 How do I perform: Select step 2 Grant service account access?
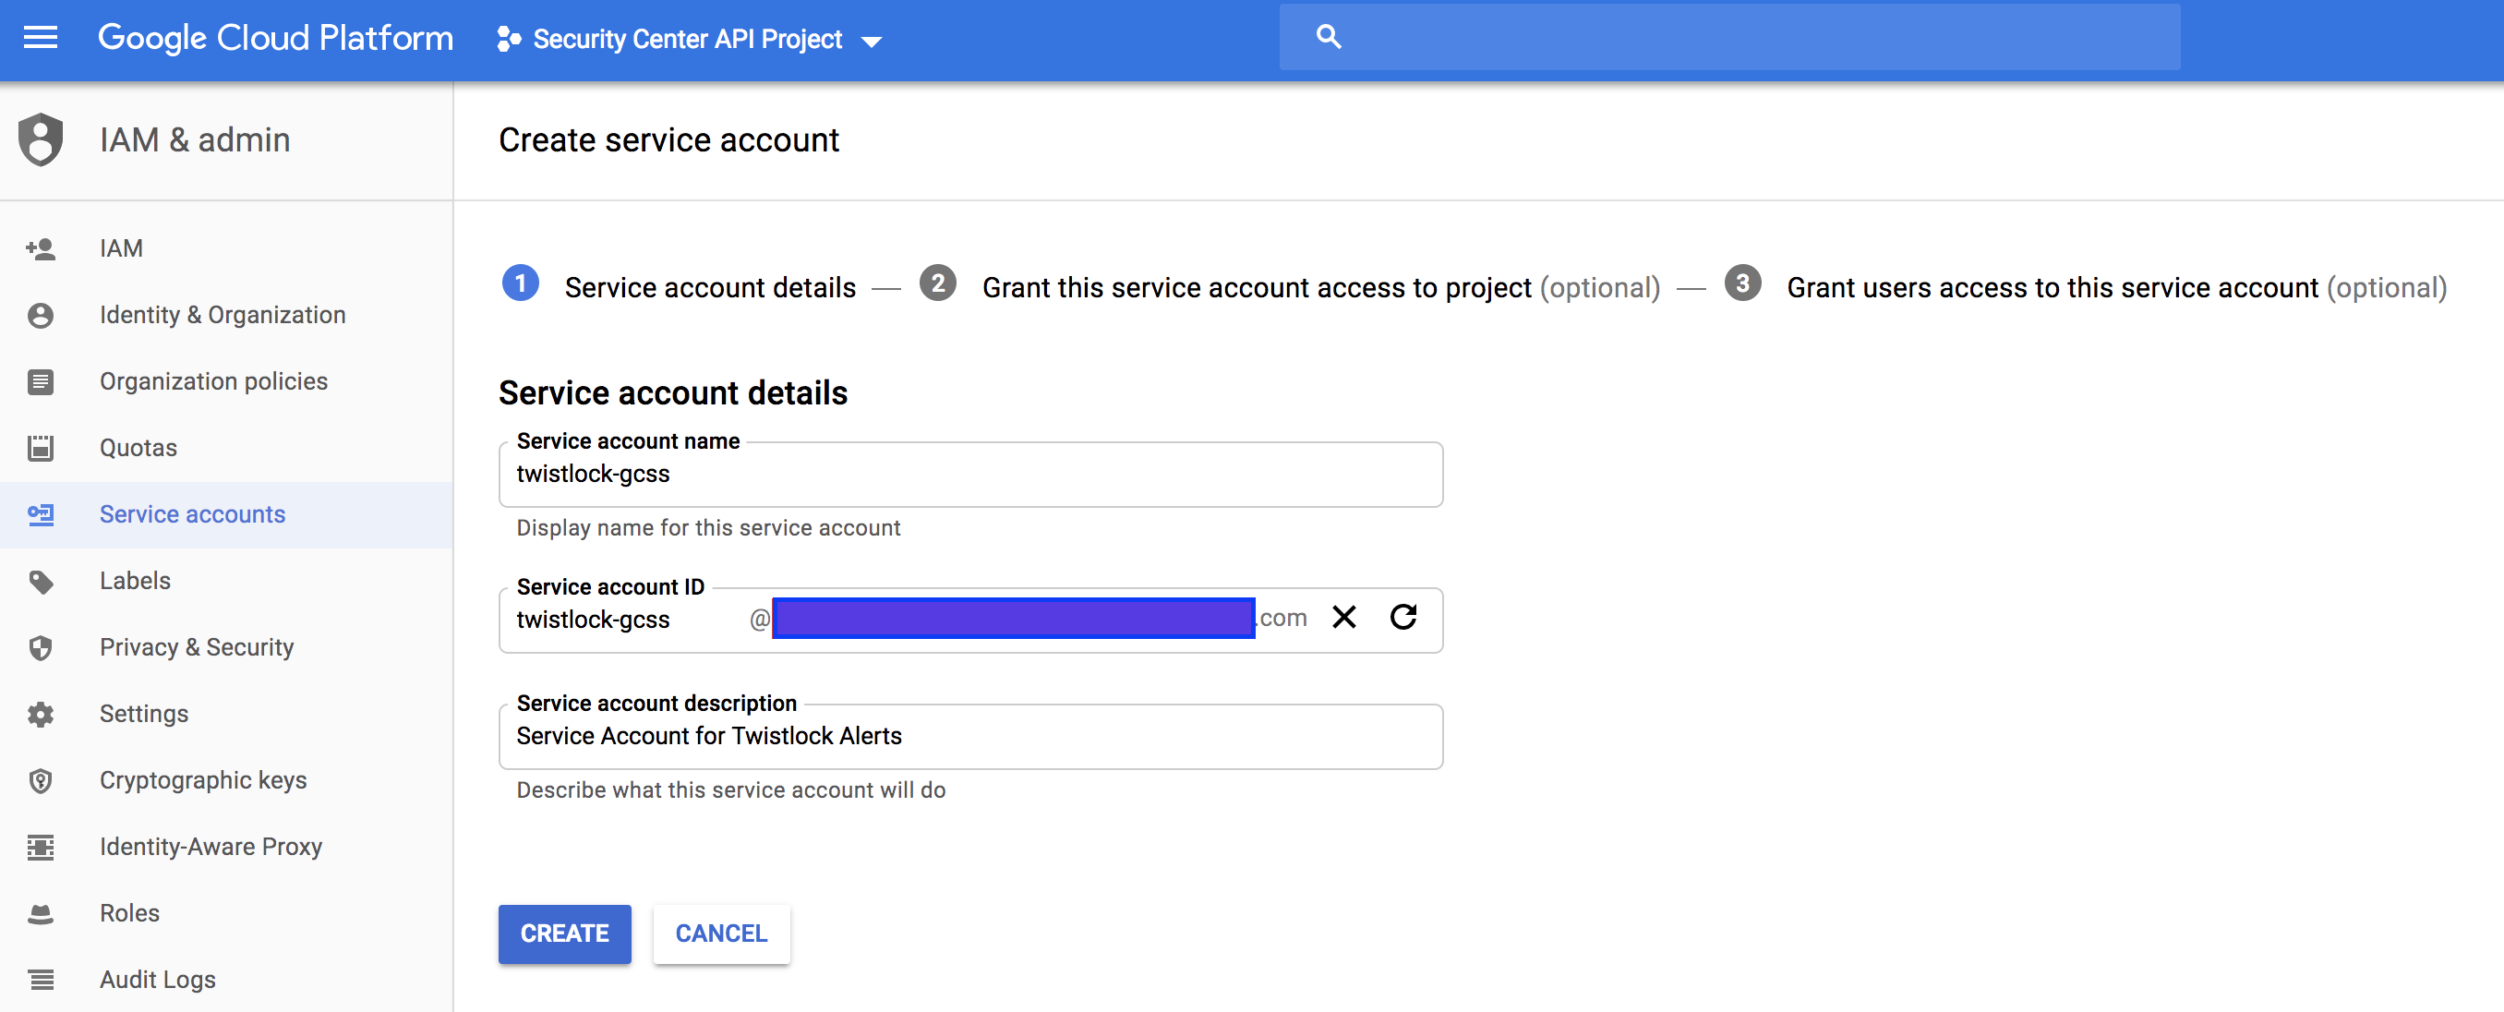coord(1289,287)
